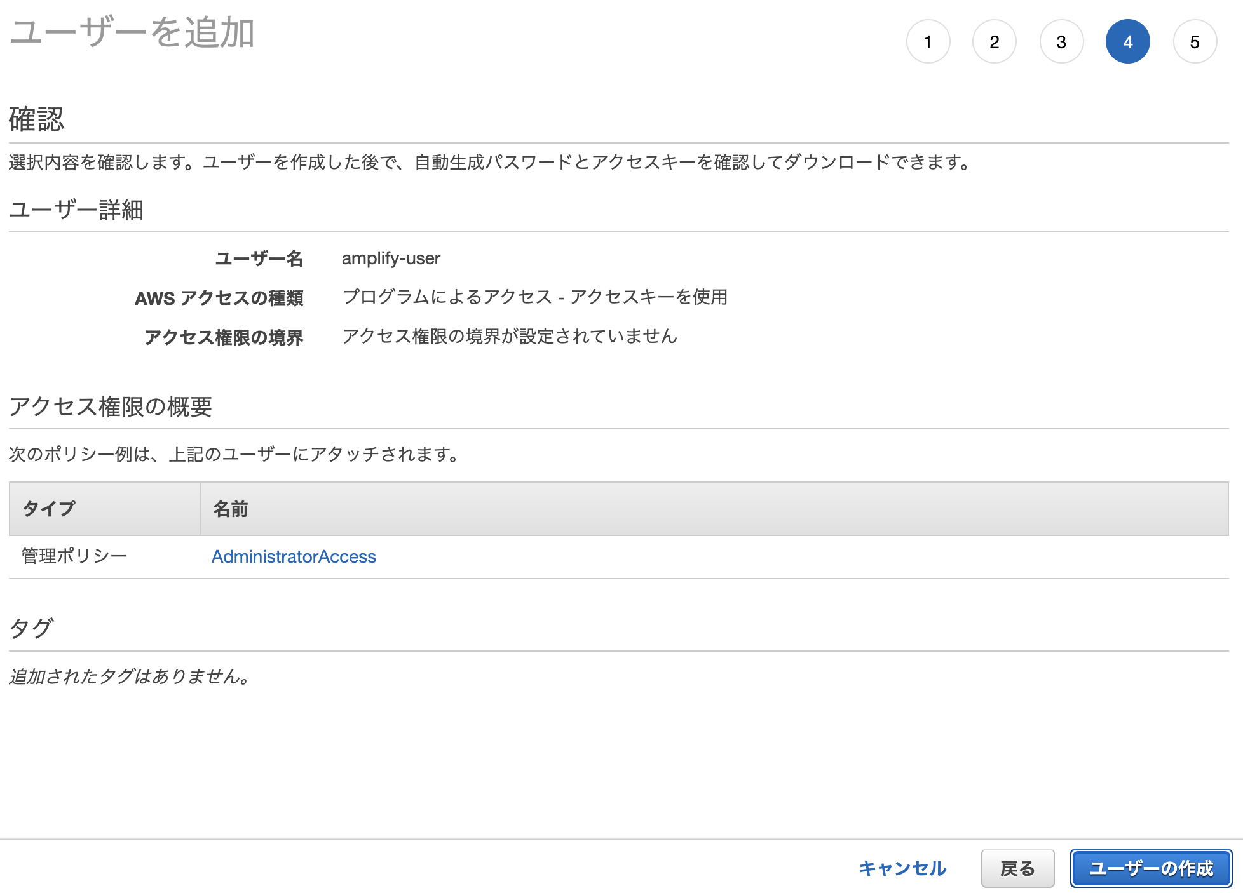Click the highlighted step 4 indicator
The width and height of the screenshot is (1243, 893).
[x=1128, y=41]
